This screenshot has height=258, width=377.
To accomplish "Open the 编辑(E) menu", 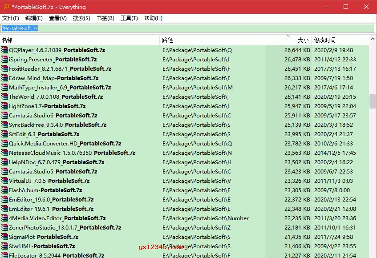I will click(34, 18).
